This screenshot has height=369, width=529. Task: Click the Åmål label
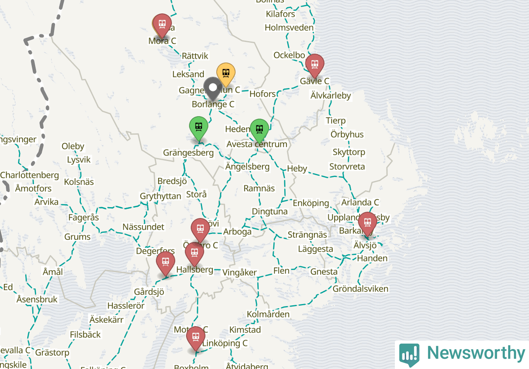pyautogui.click(x=53, y=272)
